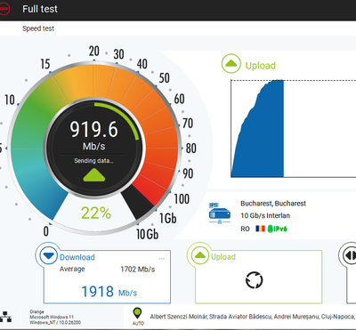
Task: Click the Cluj-Napoca address text
Action: click(x=252, y=317)
